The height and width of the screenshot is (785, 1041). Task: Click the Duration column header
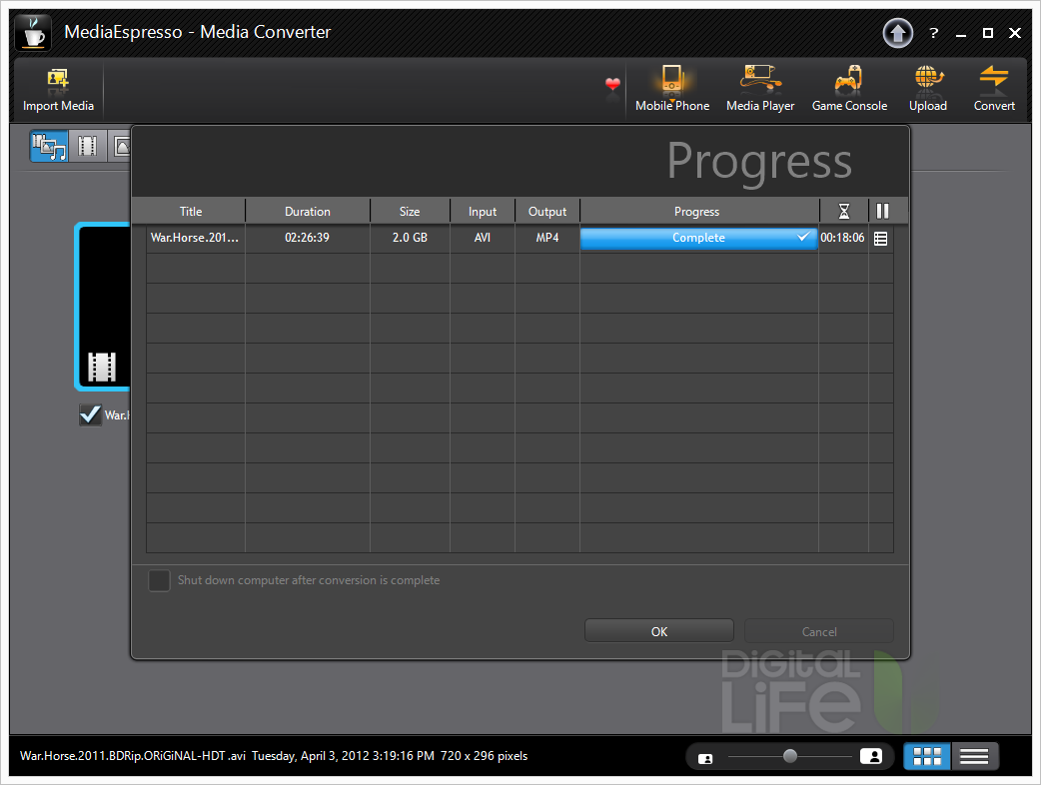click(x=308, y=211)
